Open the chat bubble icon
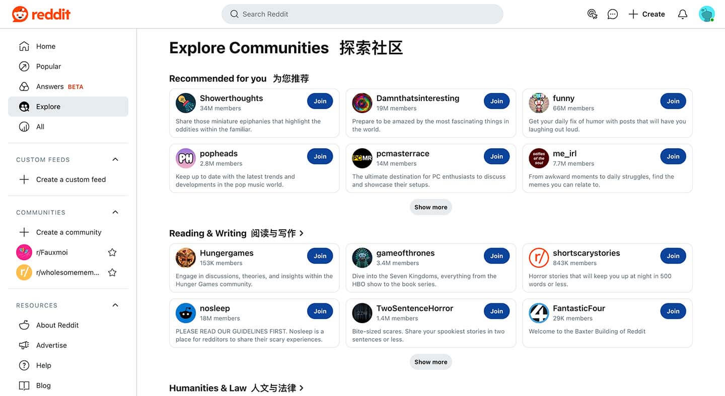The width and height of the screenshot is (725, 396). tap(613, 14)
